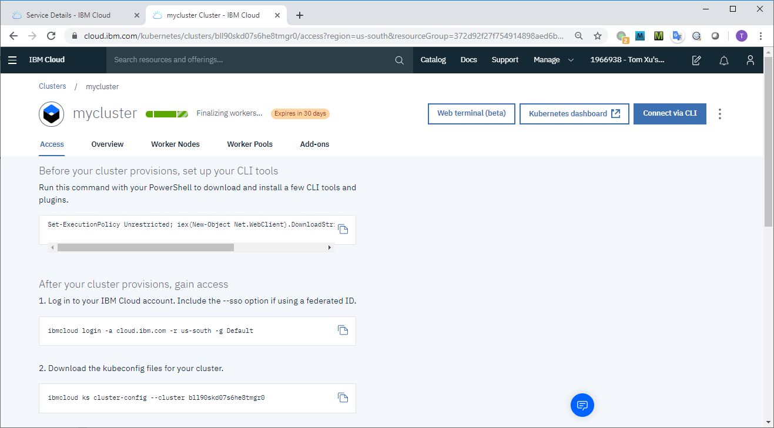Click the Connect via CLI button

coord(670,114)
